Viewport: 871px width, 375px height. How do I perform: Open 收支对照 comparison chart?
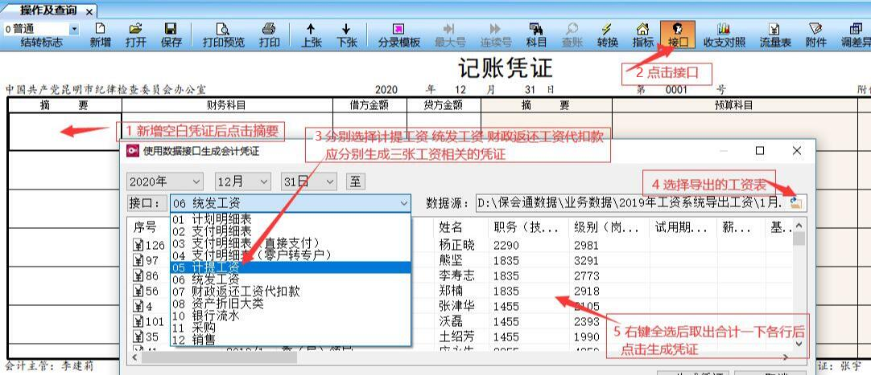coord(724,29)
